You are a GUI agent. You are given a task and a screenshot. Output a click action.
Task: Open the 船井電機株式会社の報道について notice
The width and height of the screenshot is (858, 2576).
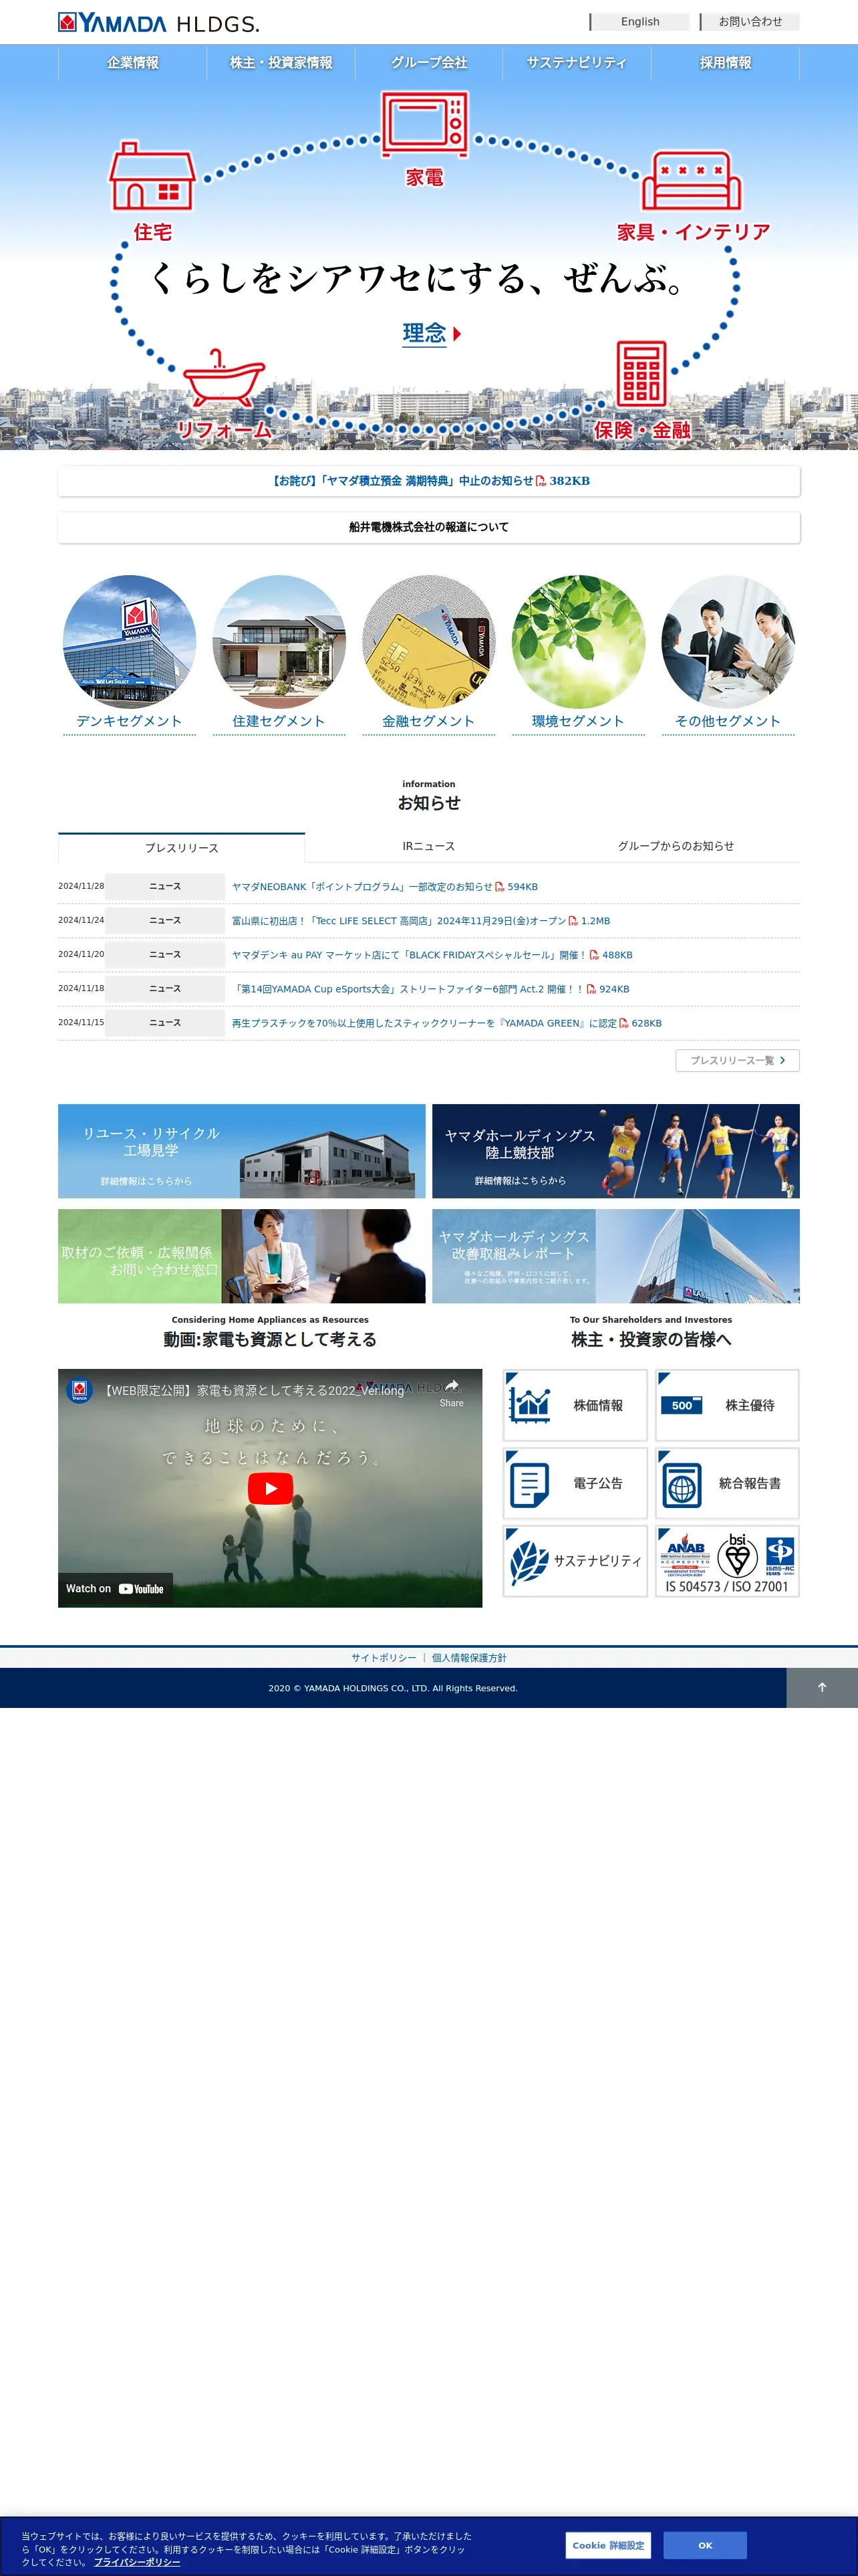[x=428, y=527]
